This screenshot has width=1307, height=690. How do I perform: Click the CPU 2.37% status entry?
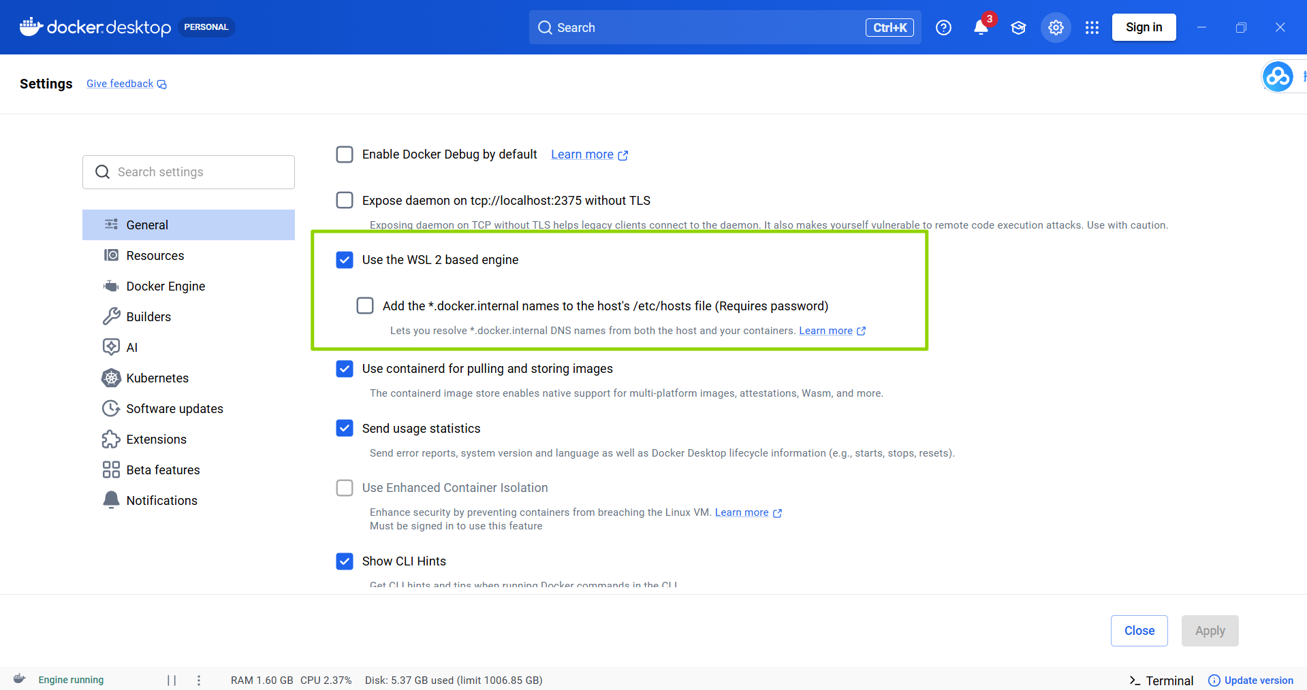[326, 680]
